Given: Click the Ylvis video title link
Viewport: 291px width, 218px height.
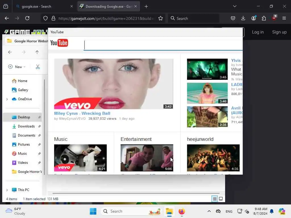Looking at the screenshot, I should click(236, 60).
